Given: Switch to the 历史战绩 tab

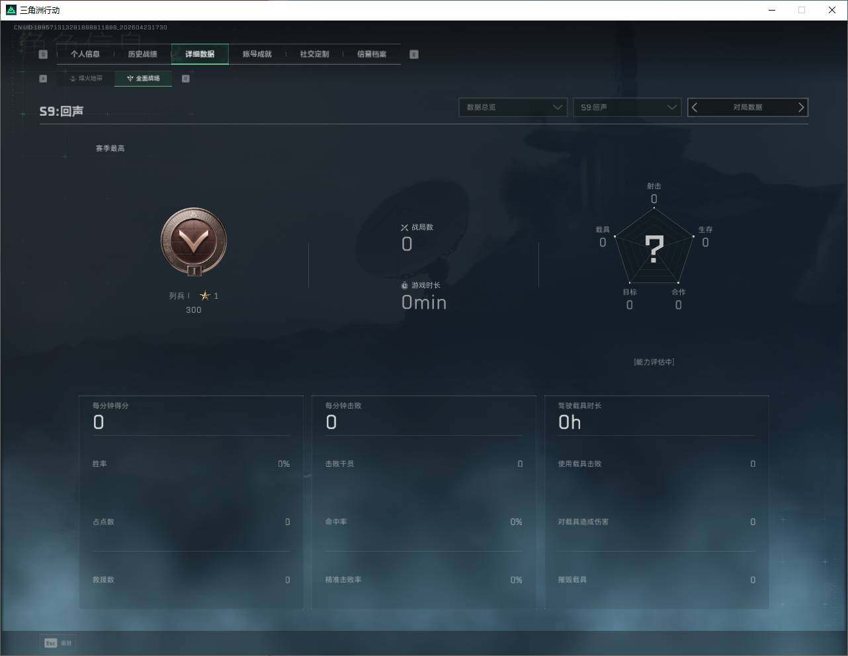Looking at the screenshot, I should click(x=142, y=54).
